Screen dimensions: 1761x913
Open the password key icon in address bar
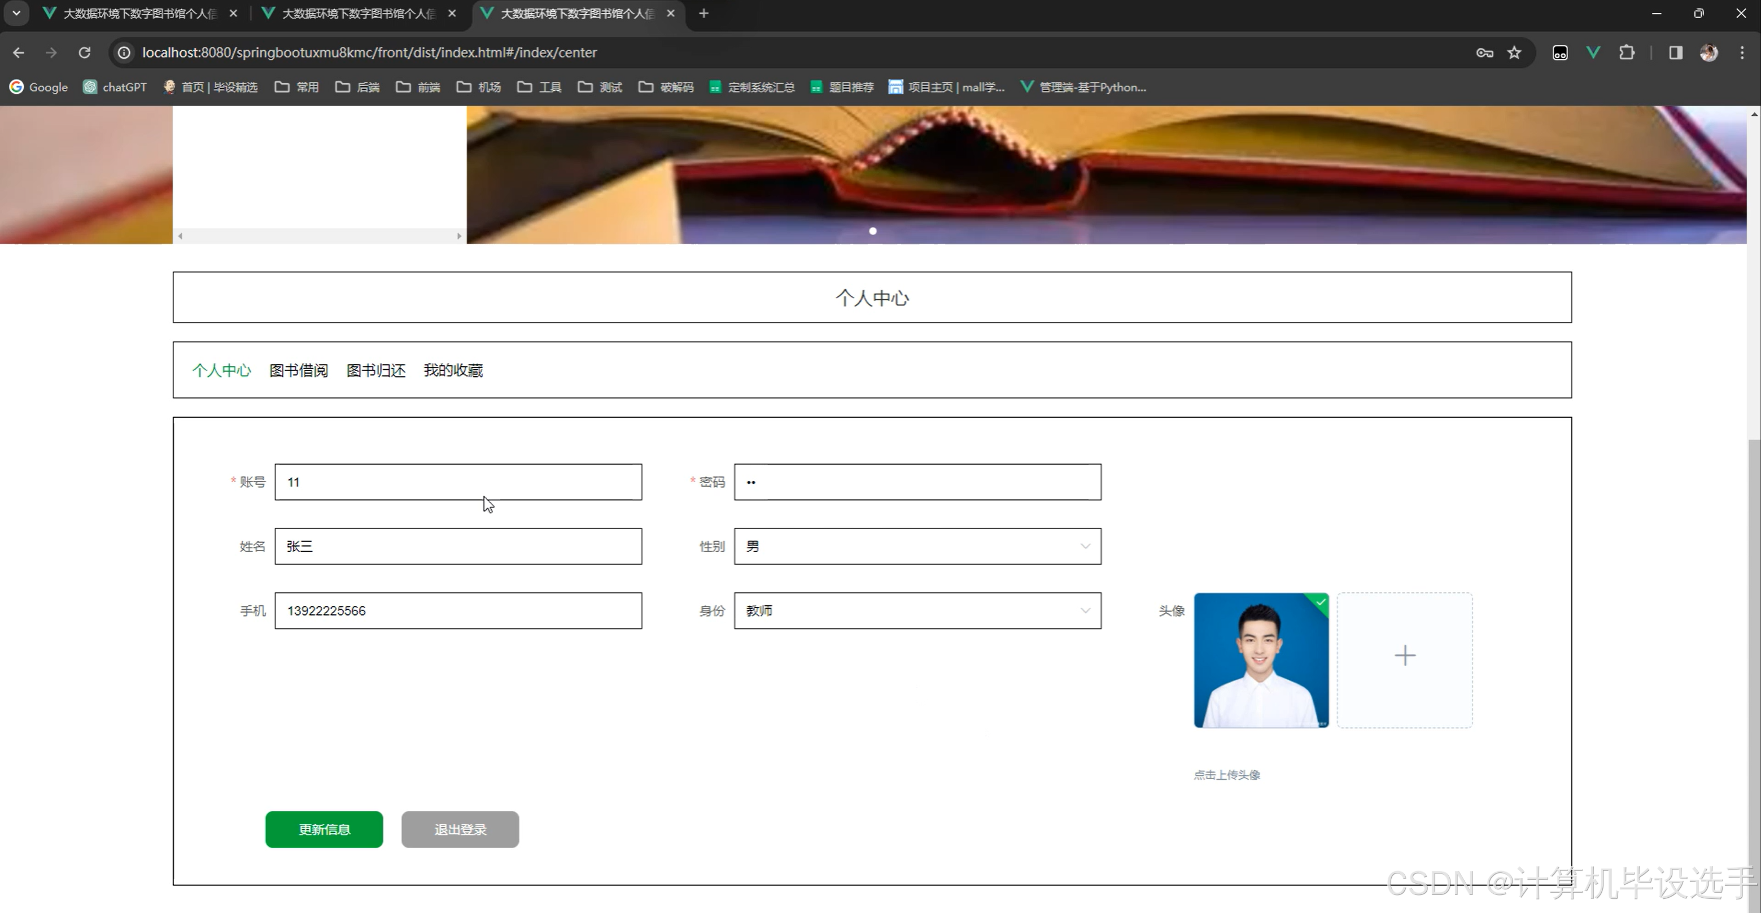pyautogui.click(x=1484, y=53)
